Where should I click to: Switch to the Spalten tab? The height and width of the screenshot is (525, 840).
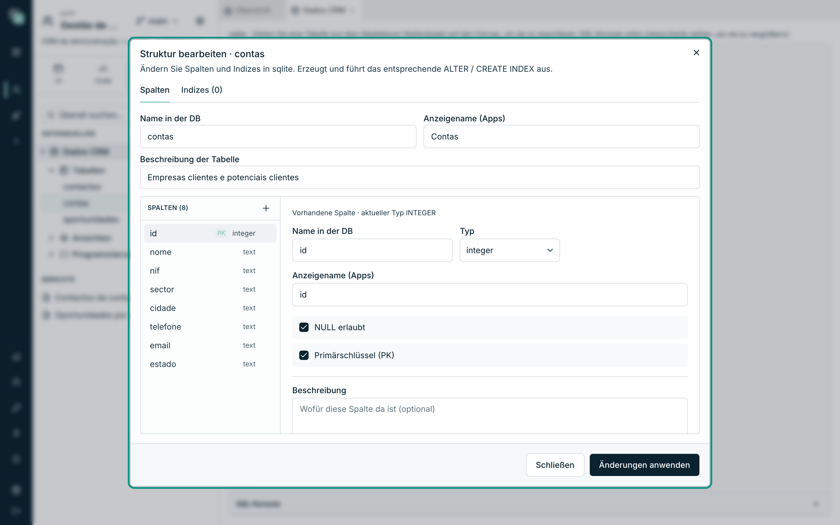[x=155, y=90]
